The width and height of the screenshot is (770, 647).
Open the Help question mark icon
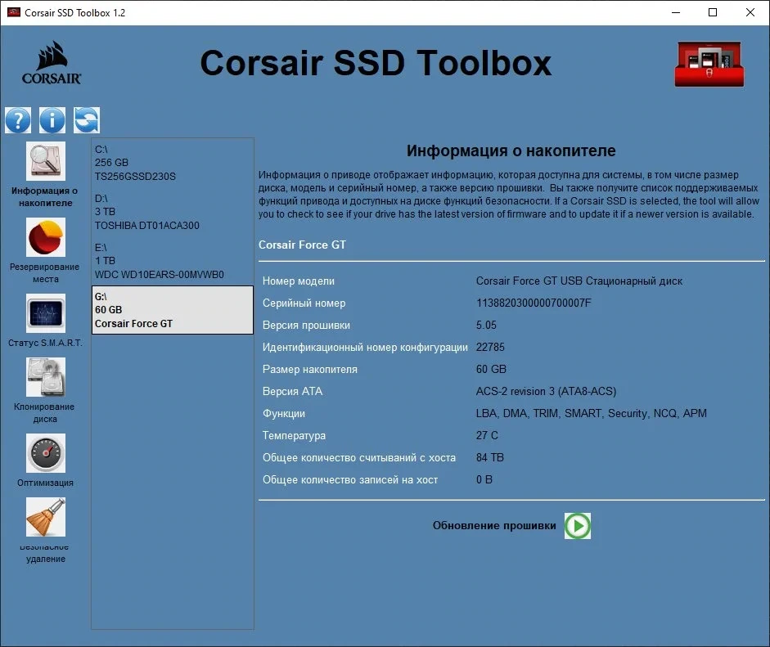pos(18,120)
